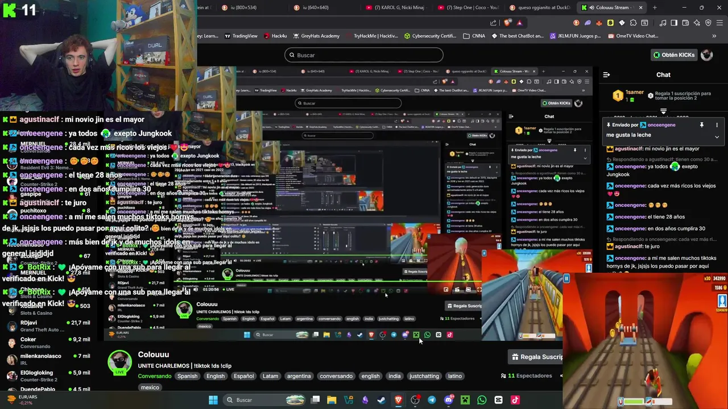The image size is (728, 409).
Task: Open TikTok from the Windows taskbar
Action: pyautogui.click(x=515, y=400)
